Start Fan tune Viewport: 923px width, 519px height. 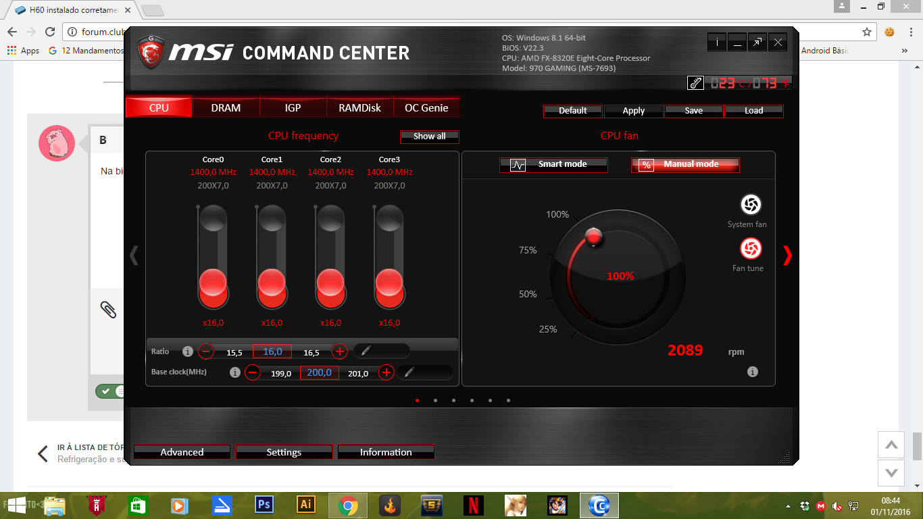[751, 249]
